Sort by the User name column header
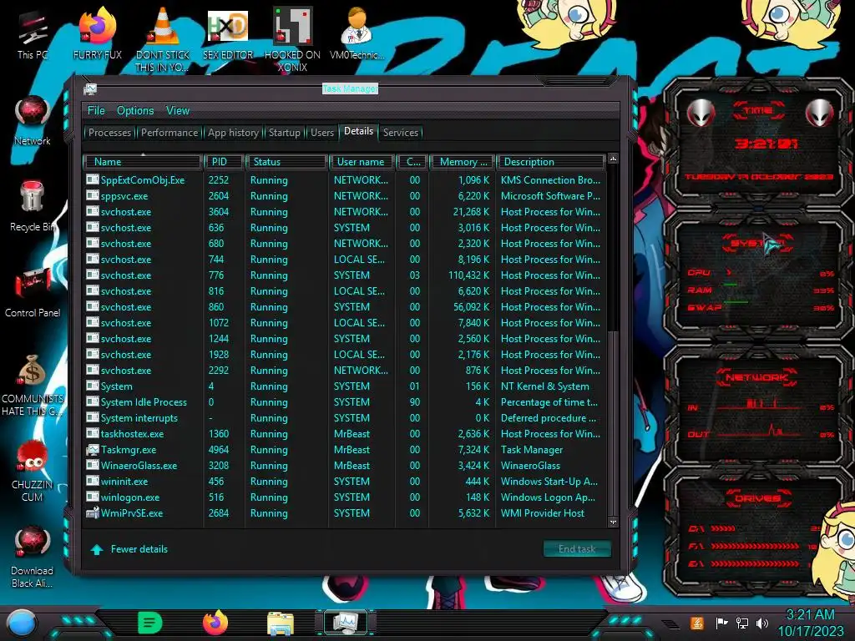Image resolution: width=855 pixels, height=641 pixels. point(362,162)
